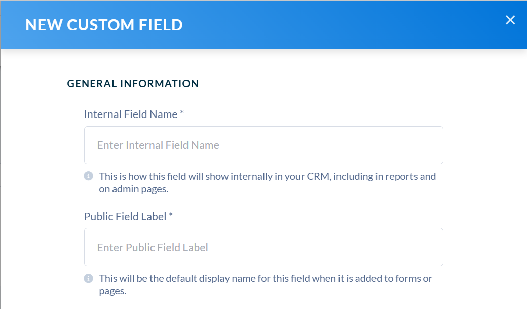Click the "GENERAL INFORMATION" section heading
Screen dimensions: 527x309
[x=133, y=83]
